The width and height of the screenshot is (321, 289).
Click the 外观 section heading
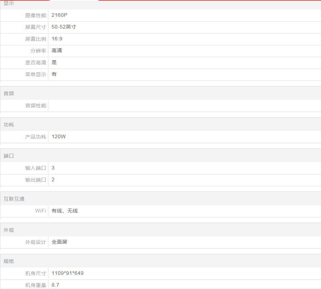(9, 230)
